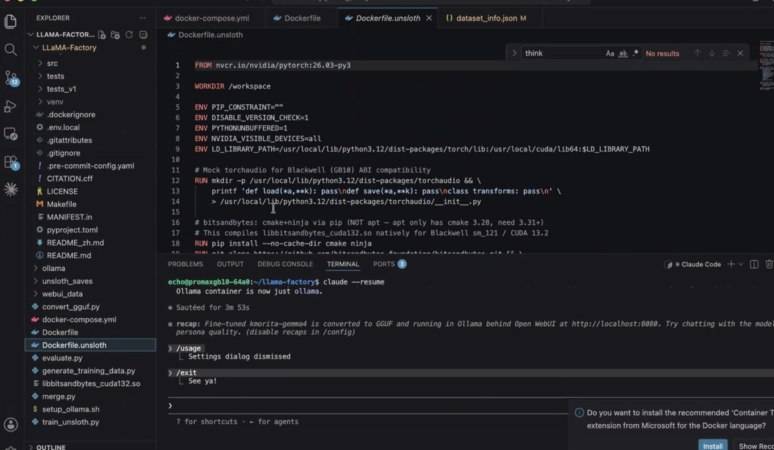Open the DEBUG CONSOLE panel tab
This screenshot has height=450, width=774.
tap(285, 264)
